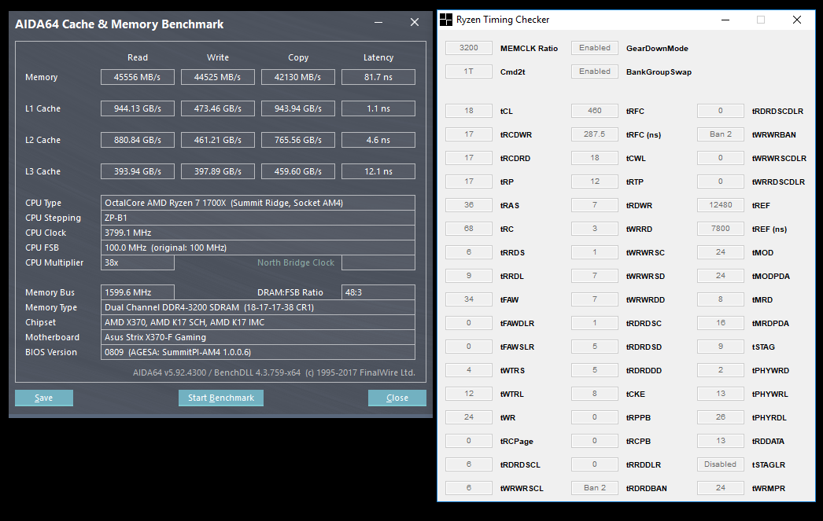The height and width of the screenshot is (521, 823).
Task: Select Memory Latency value 81.7 ns
Action: (378, 77)
